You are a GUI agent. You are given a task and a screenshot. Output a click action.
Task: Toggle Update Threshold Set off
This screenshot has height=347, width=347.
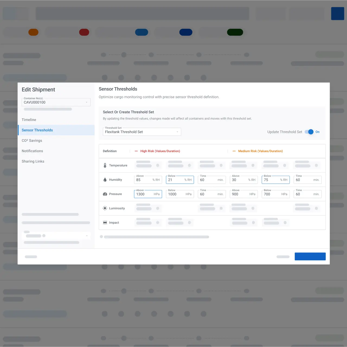click(309, 132)
